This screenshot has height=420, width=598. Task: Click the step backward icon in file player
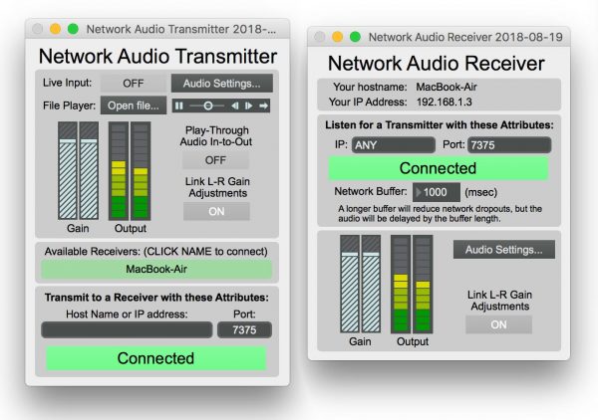point(235,105)
